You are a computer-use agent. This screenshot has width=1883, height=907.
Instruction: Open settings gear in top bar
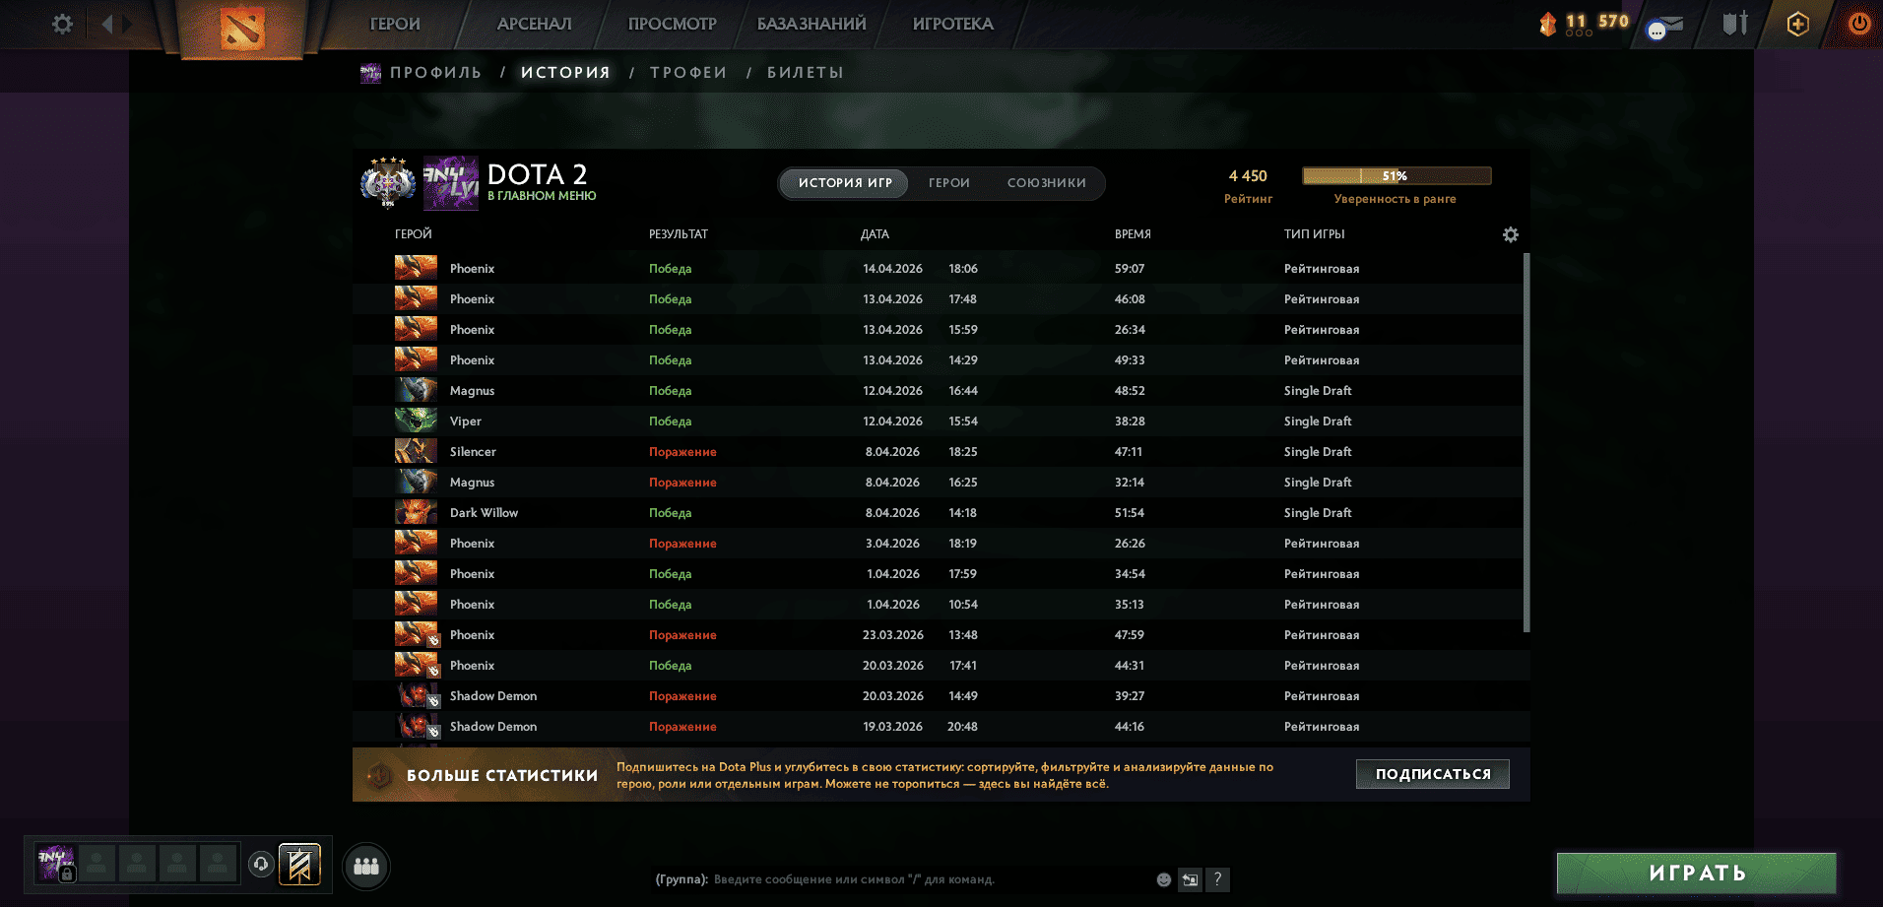pos(62,24)
